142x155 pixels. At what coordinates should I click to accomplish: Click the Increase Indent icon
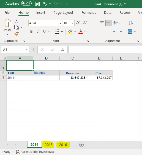(122, 32)
